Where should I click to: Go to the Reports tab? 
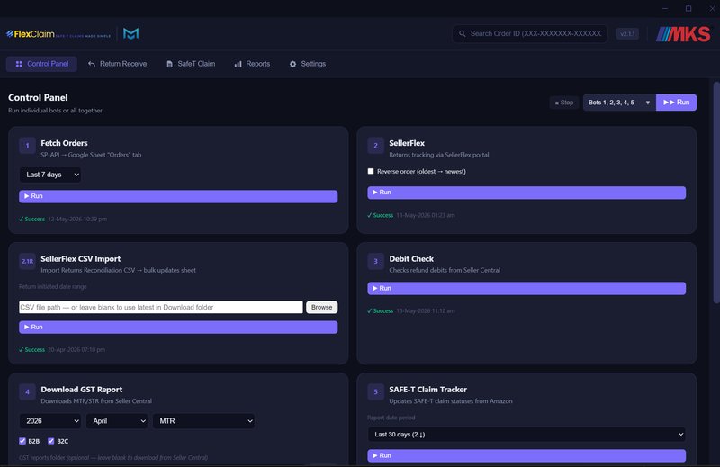tap(252, 64)
